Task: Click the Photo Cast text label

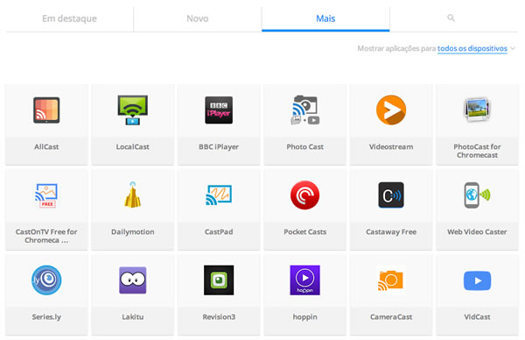Action: tap(305, 147)
